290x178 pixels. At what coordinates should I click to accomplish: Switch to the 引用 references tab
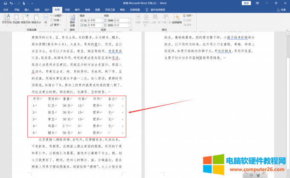pyautogui.click(x=67, y=9)
